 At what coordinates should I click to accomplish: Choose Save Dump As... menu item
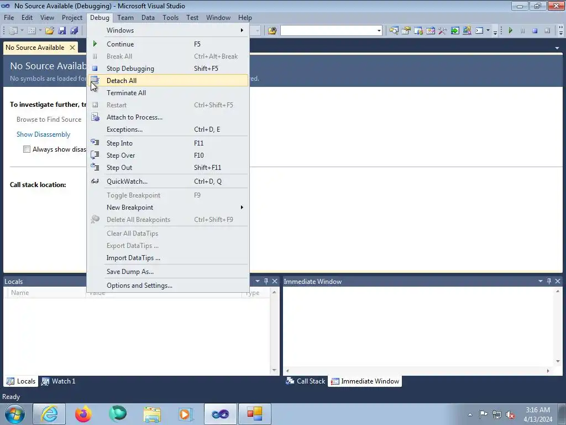(168, 271)
